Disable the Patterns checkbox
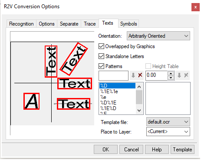Image resolution: width=201 pixels, height=160 pixels. 101,66
